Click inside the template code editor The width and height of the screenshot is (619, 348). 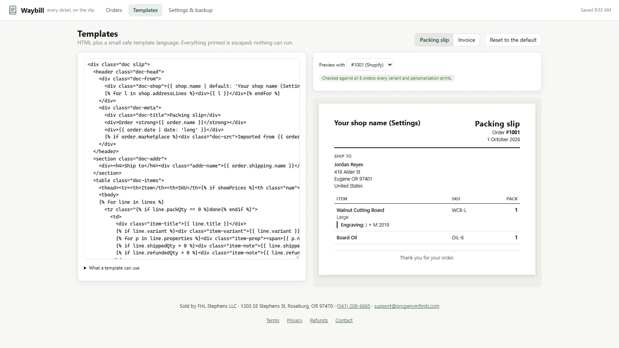pos(192,159)
